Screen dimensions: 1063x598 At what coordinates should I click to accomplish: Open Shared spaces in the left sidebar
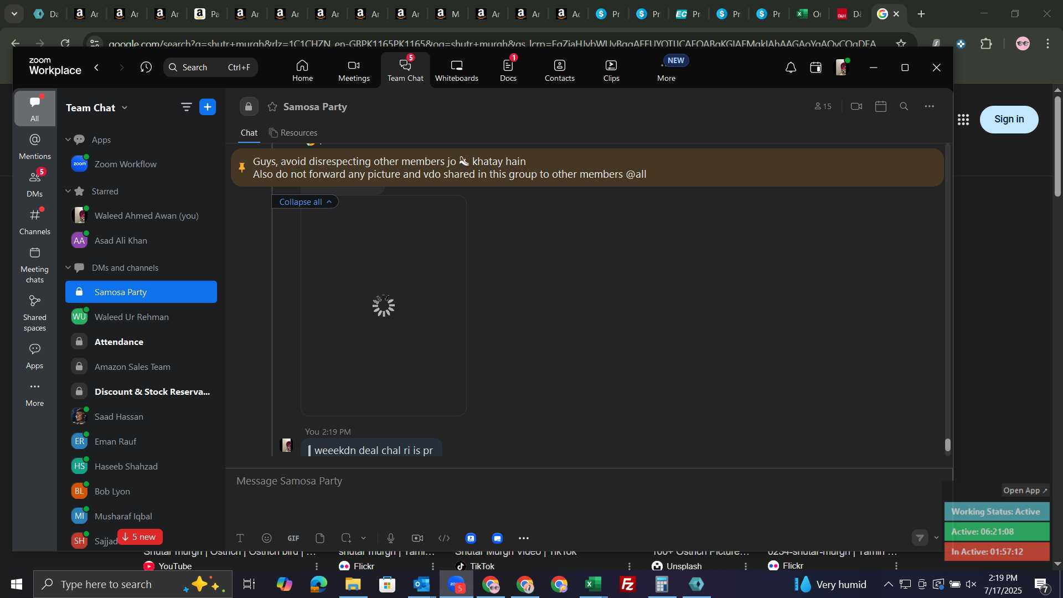[35, 313]
